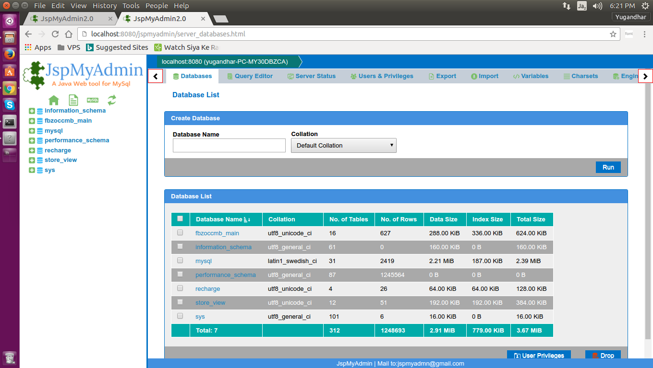Click the Database Name input field
The image size is (653, 368).
click(229, 145)
